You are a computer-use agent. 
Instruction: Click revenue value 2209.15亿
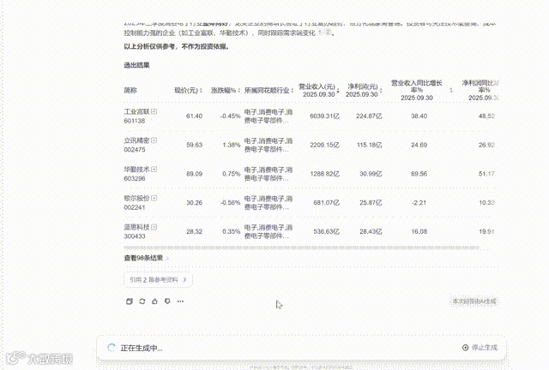click(324, 145)
